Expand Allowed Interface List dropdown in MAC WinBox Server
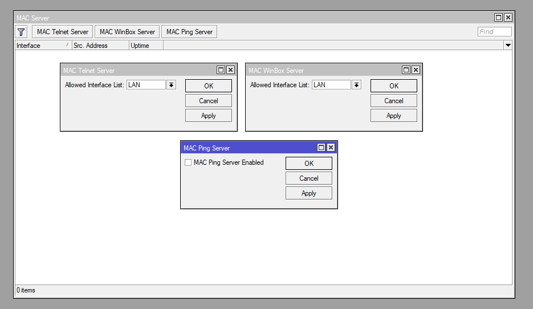 coord(357,84)
